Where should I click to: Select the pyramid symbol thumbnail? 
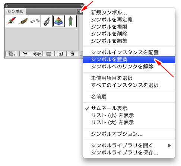coord(59,21)
